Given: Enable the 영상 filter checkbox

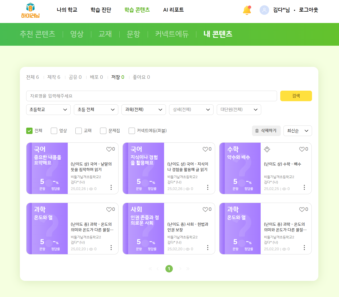Looking at the screenshot, I should tap(54, 131).
